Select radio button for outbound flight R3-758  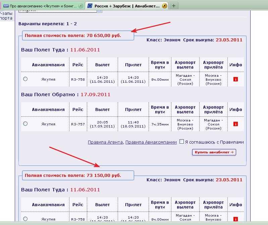point(25,79)
